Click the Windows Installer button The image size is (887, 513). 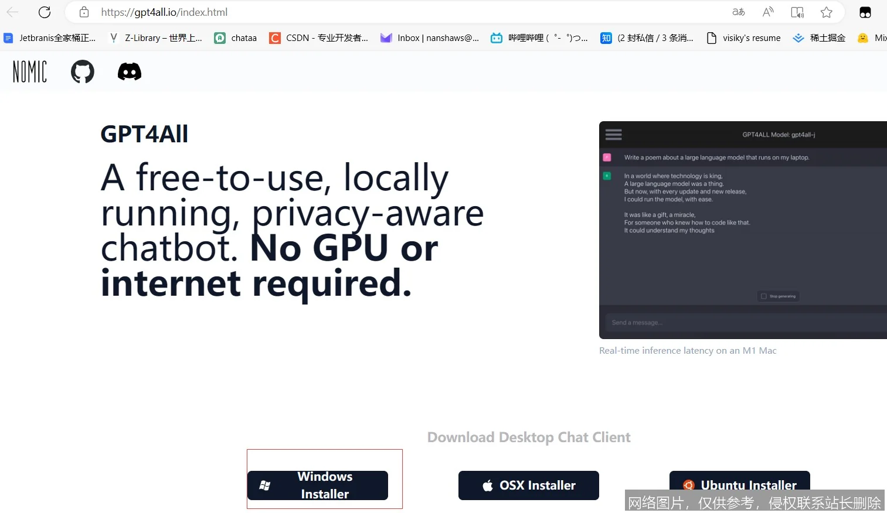click(318, 485)
